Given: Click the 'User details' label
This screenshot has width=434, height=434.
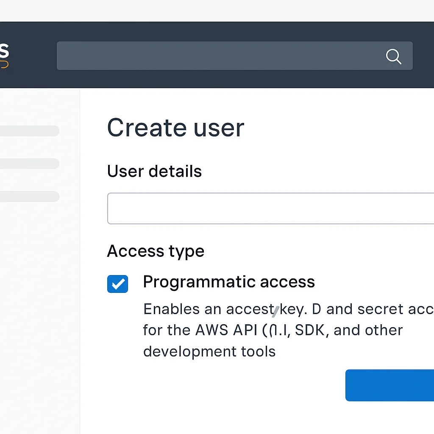Looking at the screenshot, I should (154, 171).
